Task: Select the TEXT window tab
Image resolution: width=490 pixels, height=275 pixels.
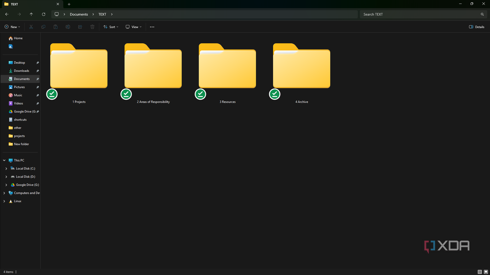Action: coord(32,4)
